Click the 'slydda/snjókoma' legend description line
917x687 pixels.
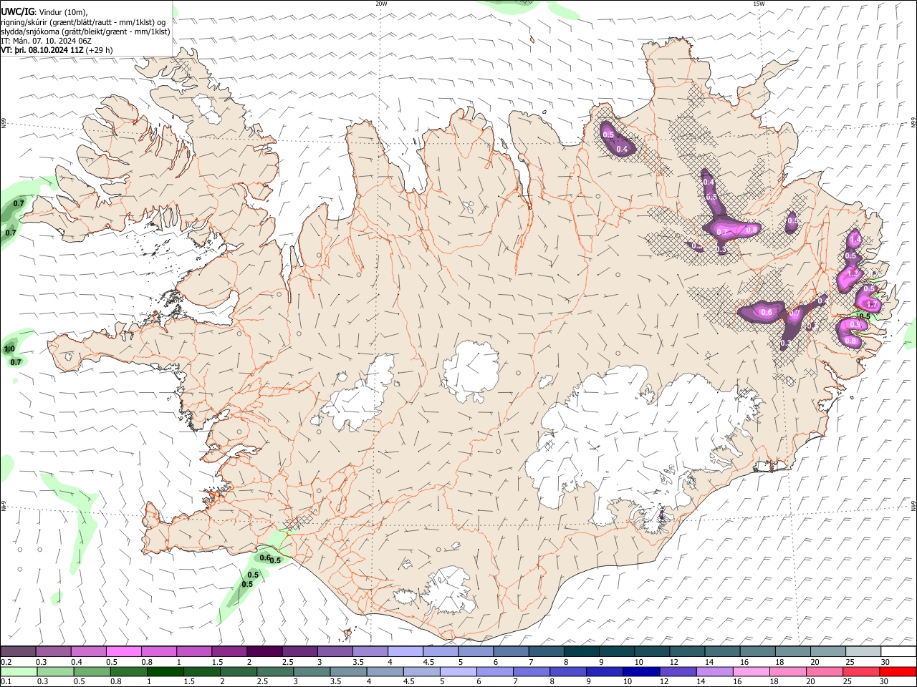pyautogui.click(x=85, y=31)
